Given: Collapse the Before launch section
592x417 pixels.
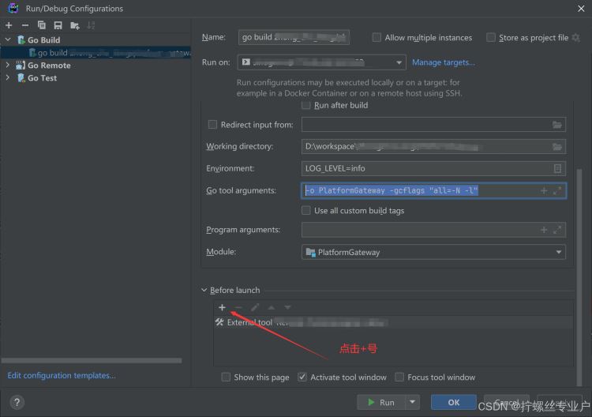Looking at the screenshot, I should click(x=204, y=290).
